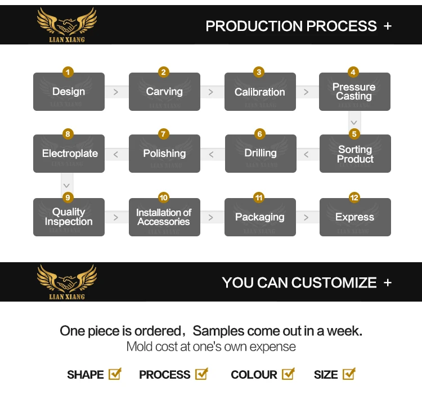Screen dimensions: 422x395
Task: Toggle the COLOUR checkbox
Action: pos(288,374)
